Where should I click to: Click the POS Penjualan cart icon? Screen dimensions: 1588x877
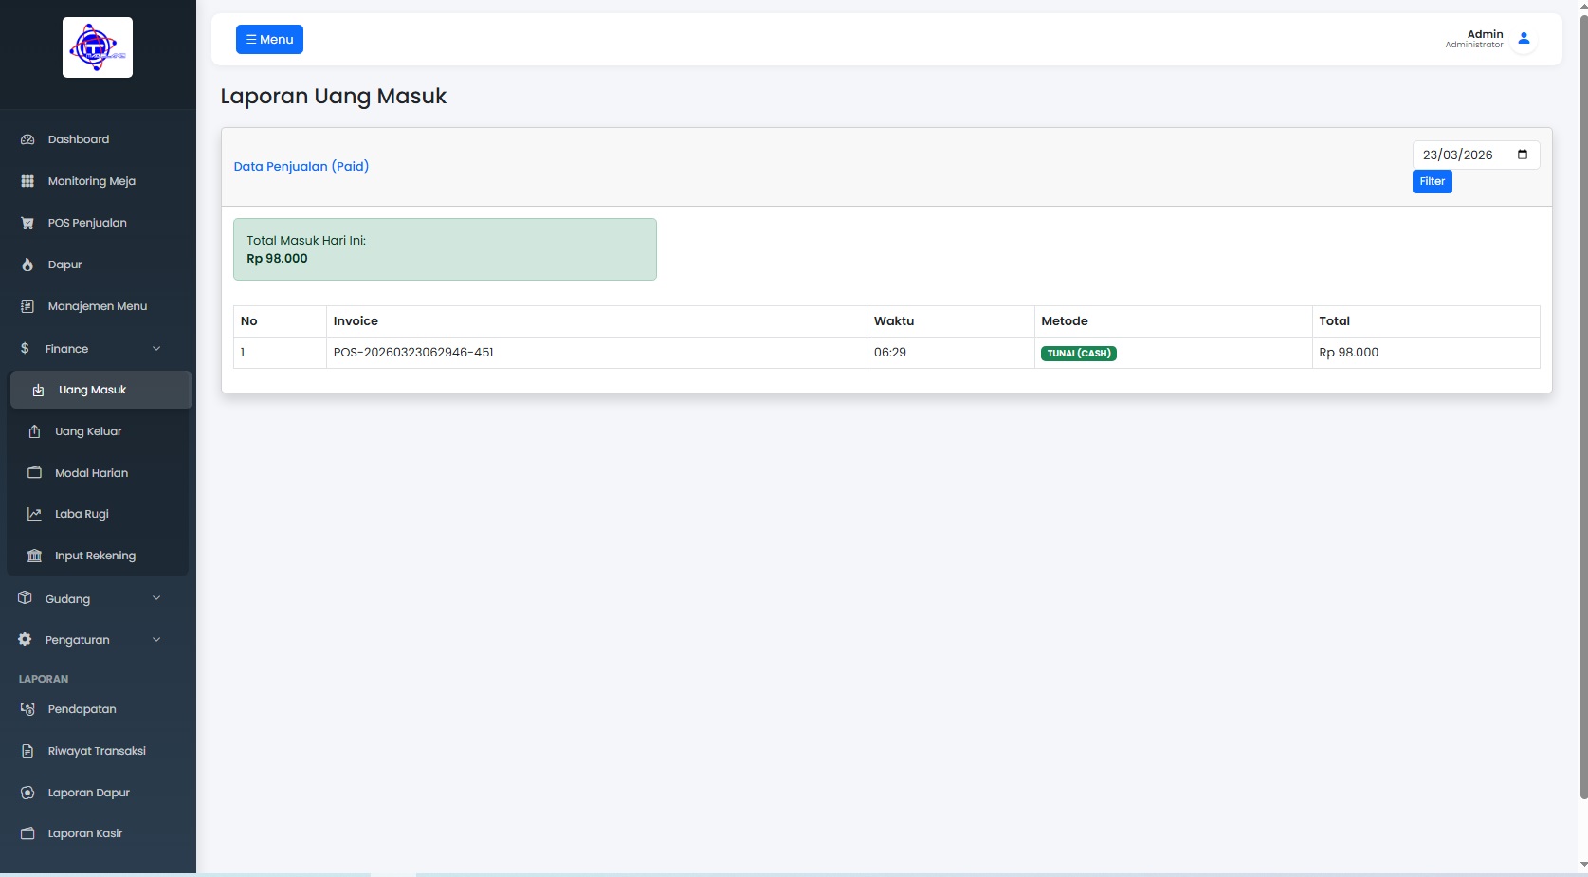[x=27, y=223]
